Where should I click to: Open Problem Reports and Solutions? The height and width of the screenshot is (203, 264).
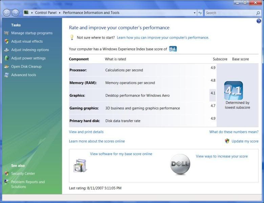point(28,184)
